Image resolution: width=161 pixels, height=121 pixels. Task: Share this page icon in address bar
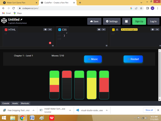(136, 8)
